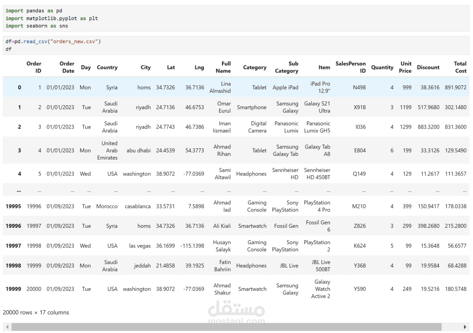Click unit price 1299
This screenshot has height=333, width=473.
pyautogui.click(x=406, y=127)
